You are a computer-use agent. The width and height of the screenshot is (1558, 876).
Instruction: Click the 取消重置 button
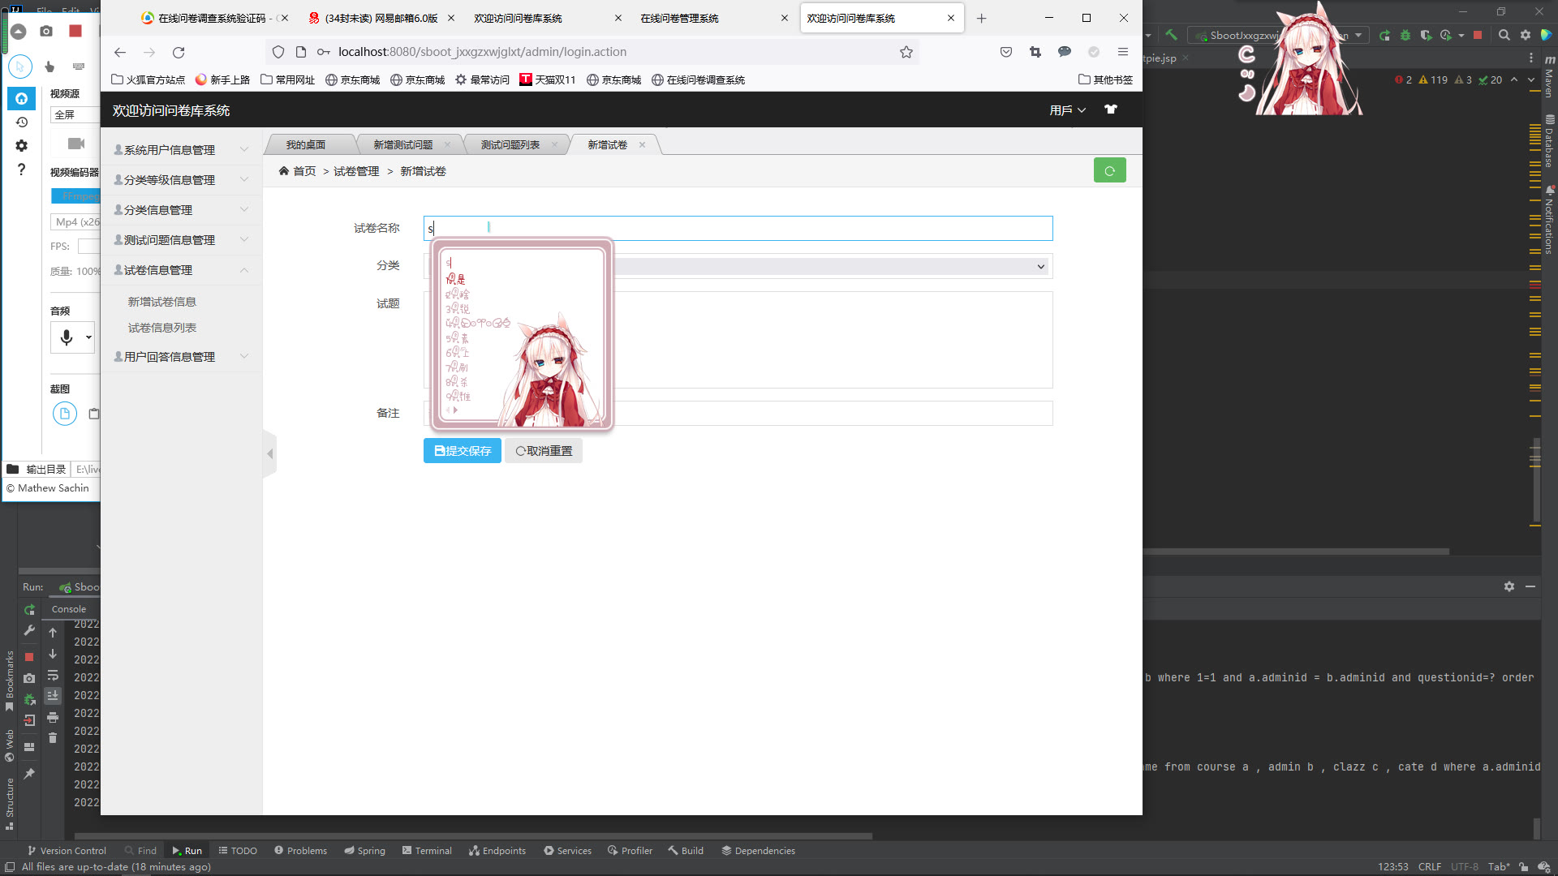[544, 451]
